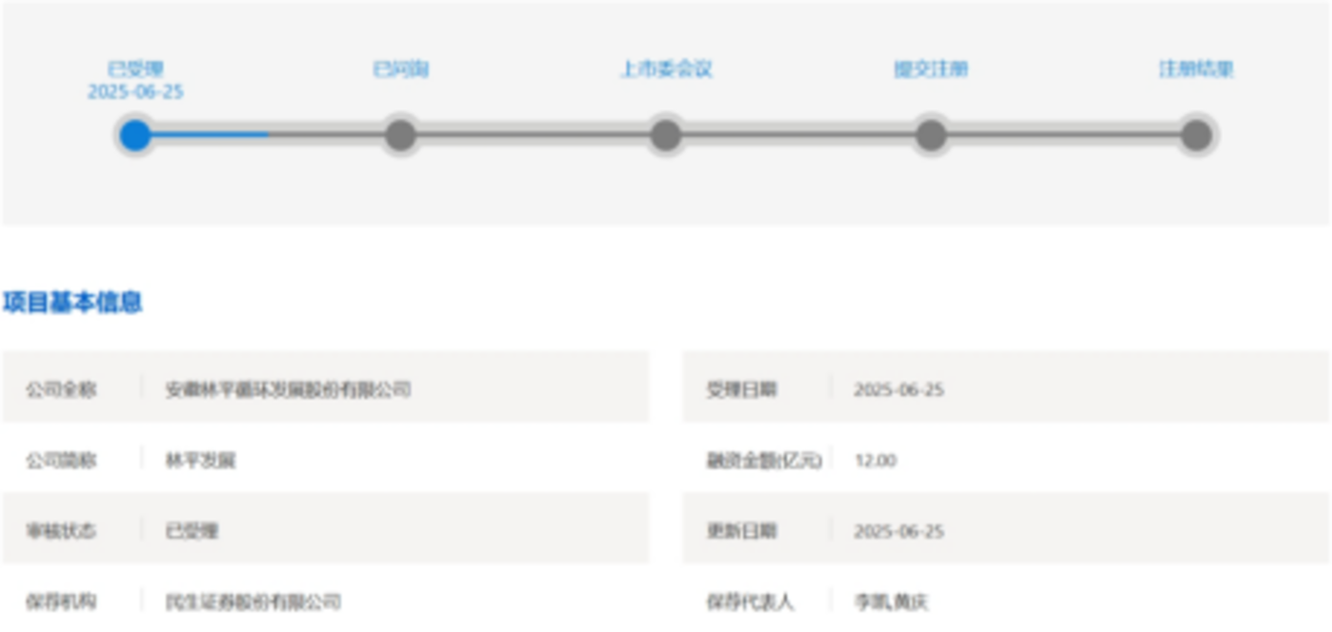Click the 注册结果 stage circle
The image size is (1332, 632).
[1197, 135]
